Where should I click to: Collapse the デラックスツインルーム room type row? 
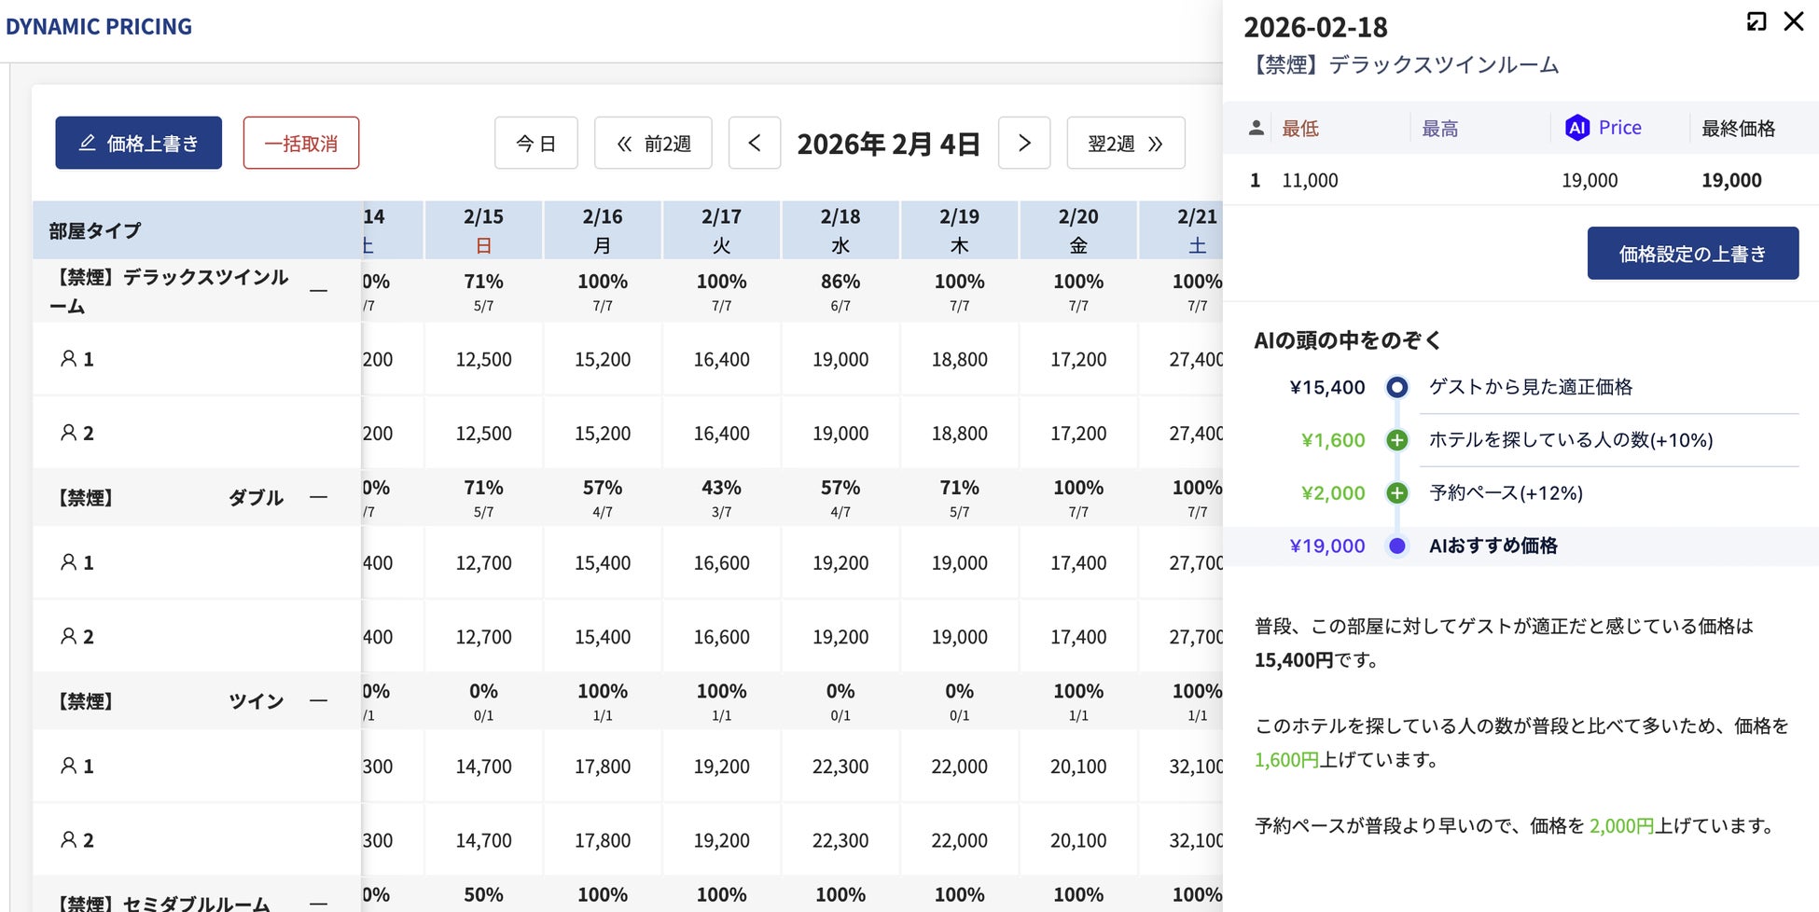point(318,291)
